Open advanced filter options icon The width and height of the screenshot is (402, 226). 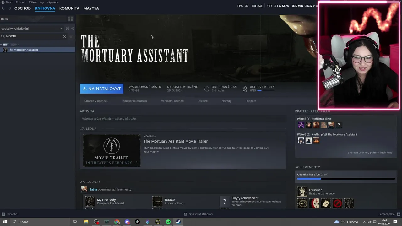pyautogui.click(x=71, y=36)
